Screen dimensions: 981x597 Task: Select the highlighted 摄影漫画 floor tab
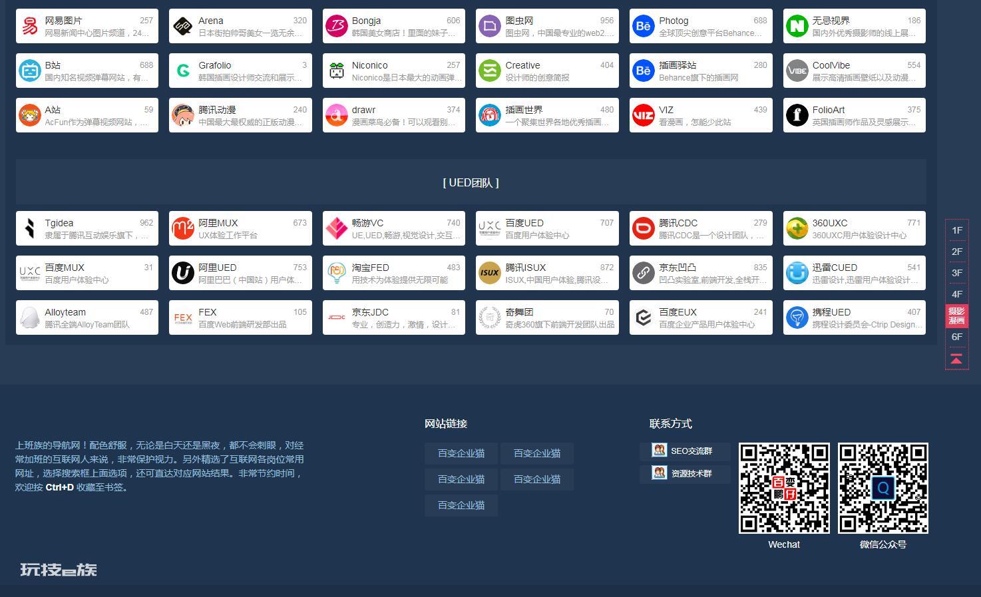pos(956,315)
